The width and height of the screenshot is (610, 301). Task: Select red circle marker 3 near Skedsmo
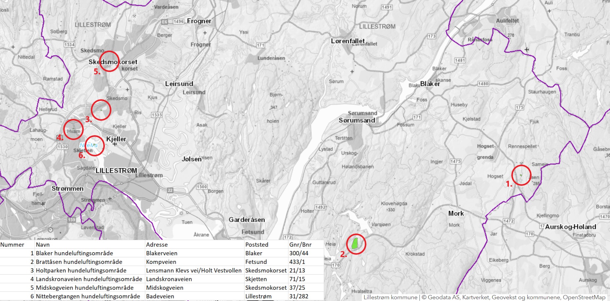pos(101,110)
